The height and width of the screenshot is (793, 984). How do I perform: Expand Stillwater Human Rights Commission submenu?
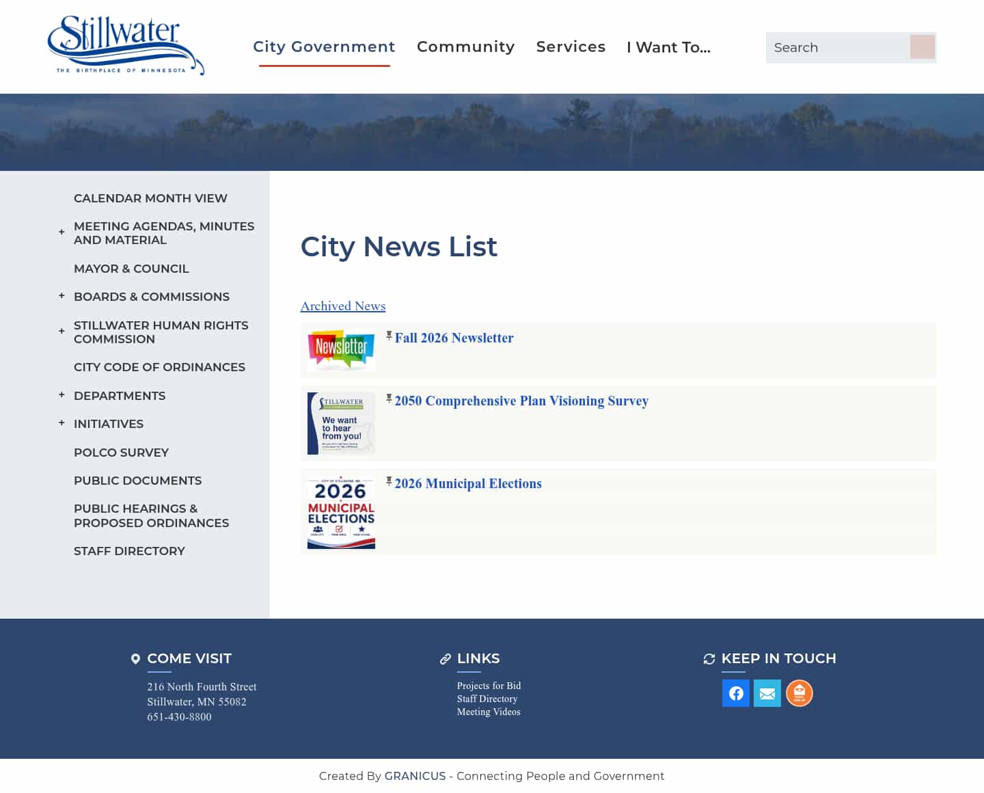point(61,332)
